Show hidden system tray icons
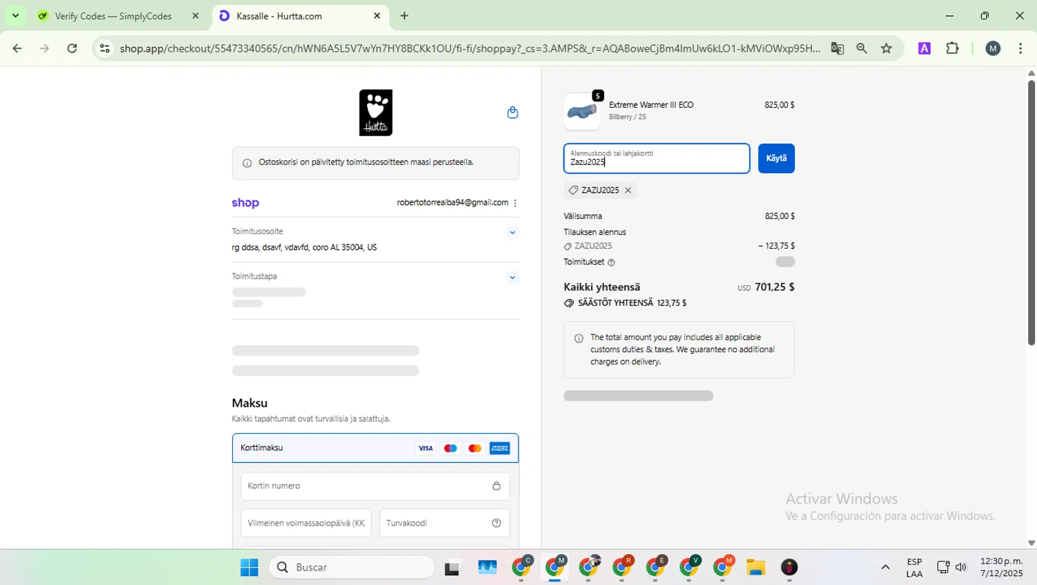The width and height of the screenshot is (1037, 585). click(885, 568)
